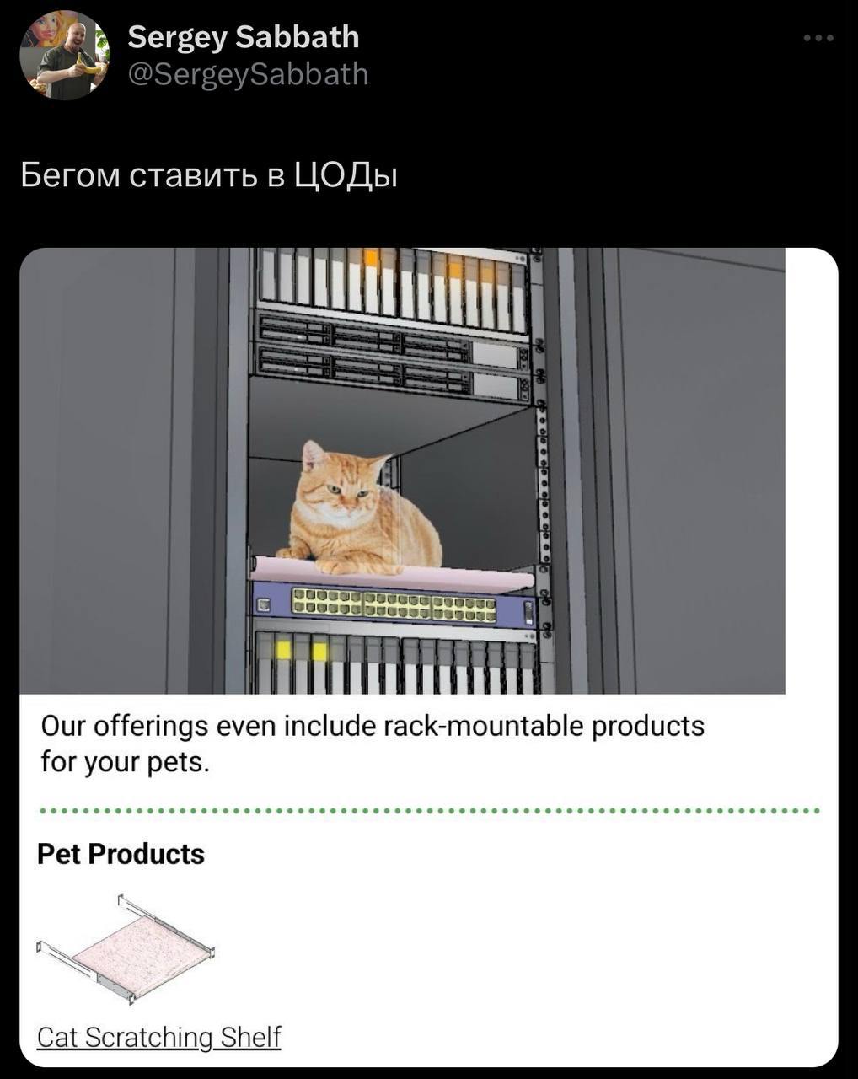This screenshot has width=858, height=1079.
Task: Select the Pet Products heading
Action: click(x=121, y=854)
